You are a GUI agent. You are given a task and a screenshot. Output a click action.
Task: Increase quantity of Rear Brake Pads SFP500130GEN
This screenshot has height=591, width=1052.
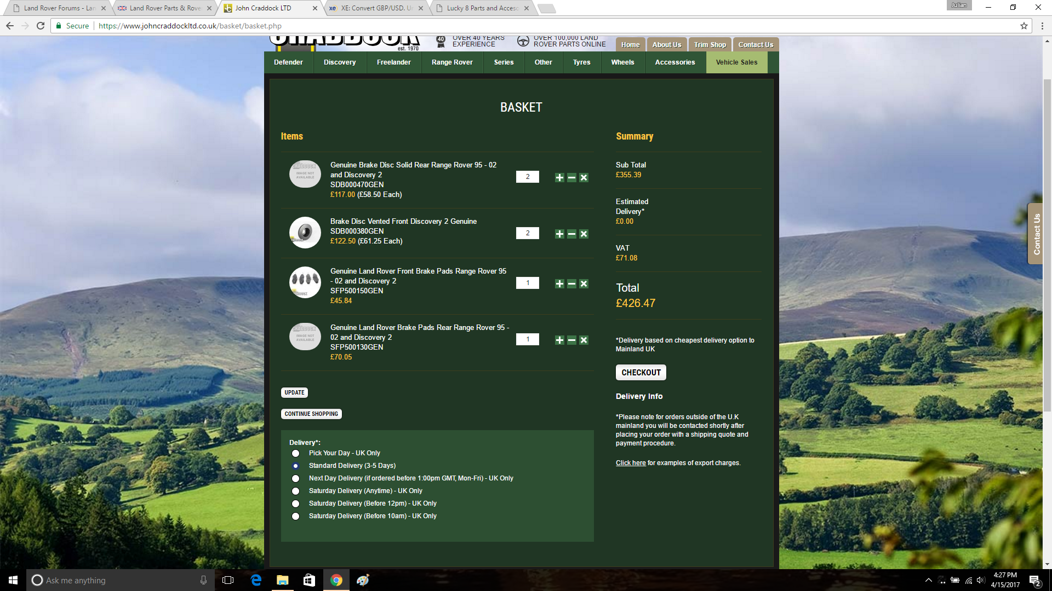559,340
